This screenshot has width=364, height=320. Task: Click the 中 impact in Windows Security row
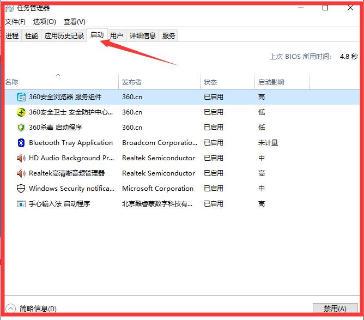coord(262,188)
